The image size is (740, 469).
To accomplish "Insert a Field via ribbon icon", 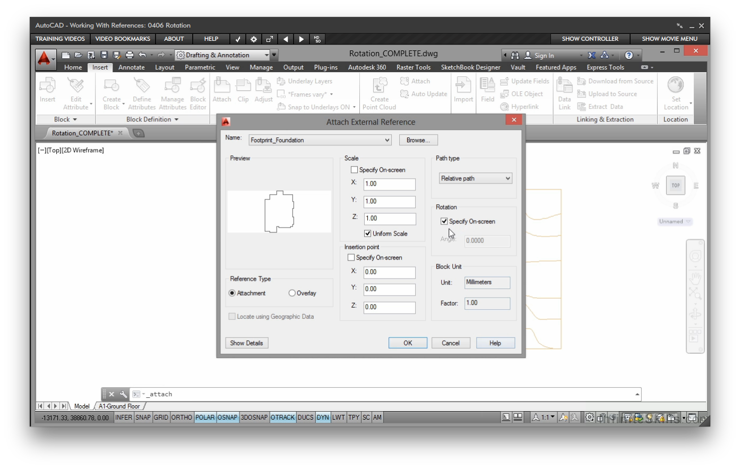I will pyautogui.click(x=487, y=90).
